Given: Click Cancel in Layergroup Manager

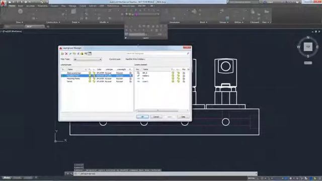Looking at the screenshot, I should pos(156,117).
